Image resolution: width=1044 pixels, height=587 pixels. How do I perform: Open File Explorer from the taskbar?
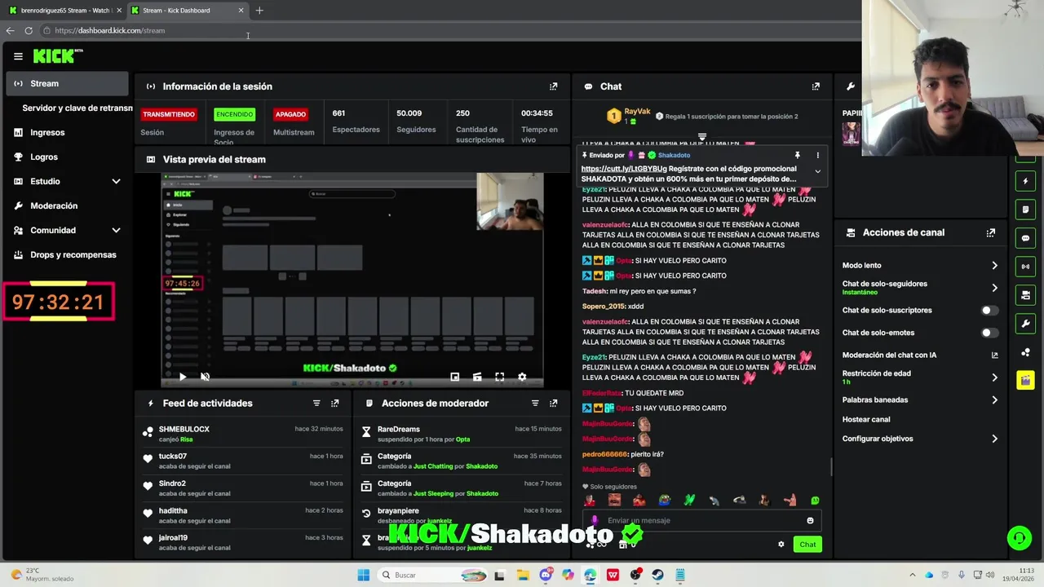point(522,575)
